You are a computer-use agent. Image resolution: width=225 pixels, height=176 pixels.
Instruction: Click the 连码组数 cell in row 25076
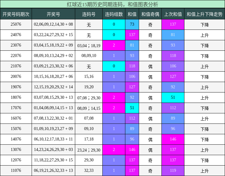click(x=114, y=24)
